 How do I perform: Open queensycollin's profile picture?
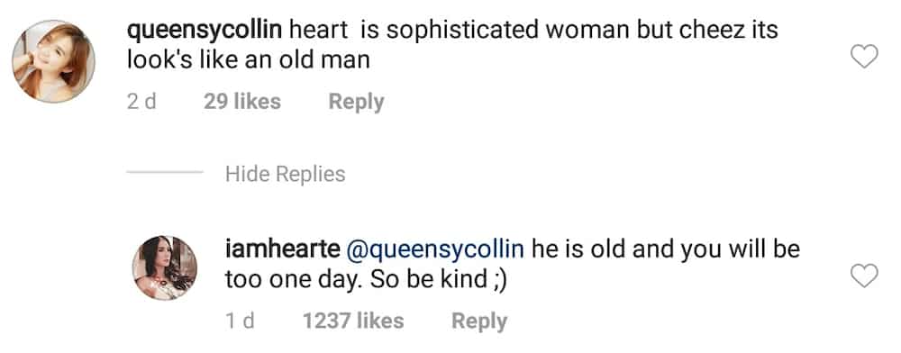53,61
